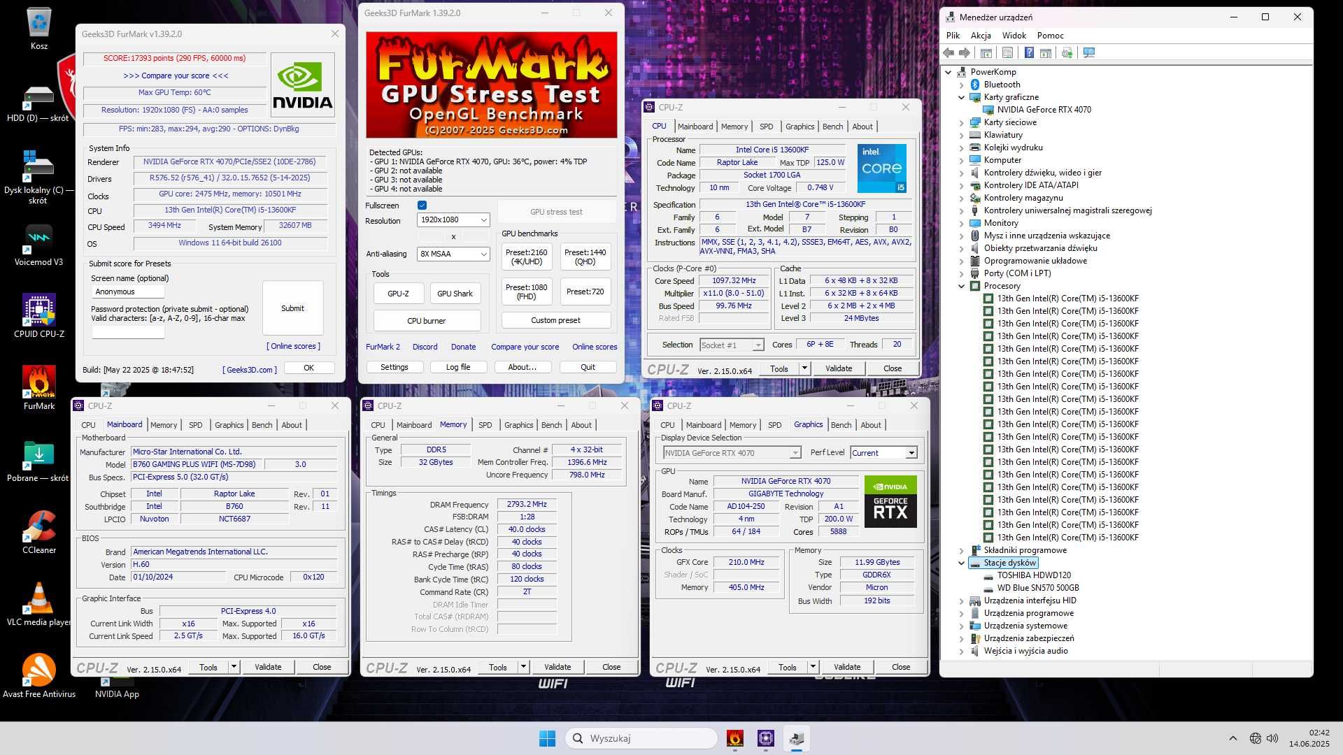This screenshot has height=755, width=1343.
Task: Open the Resolution 1920x1080 dropdown
Action: point(453,220)
